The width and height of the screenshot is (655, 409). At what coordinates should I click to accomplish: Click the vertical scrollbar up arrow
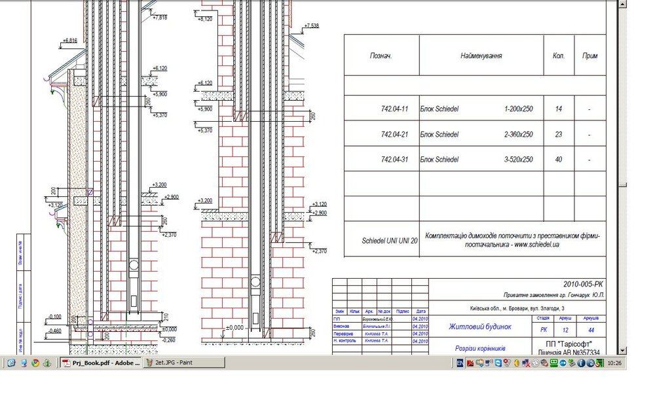[x=622, y=4]
